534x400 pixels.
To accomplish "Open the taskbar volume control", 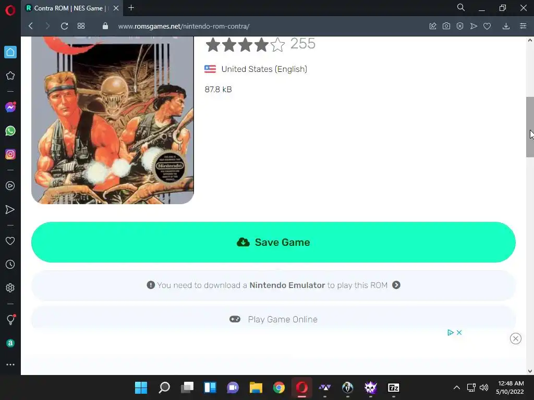I will [484, 387].
